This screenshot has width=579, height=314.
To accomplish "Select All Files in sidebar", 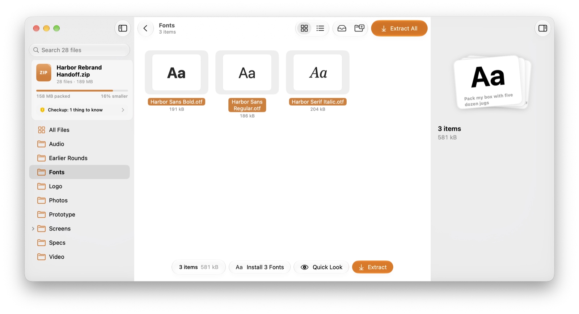I will tap(79, 130).
